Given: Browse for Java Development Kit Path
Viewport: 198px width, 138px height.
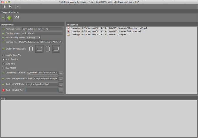Looking at the screenshot, I should click(x=61, y=79).
